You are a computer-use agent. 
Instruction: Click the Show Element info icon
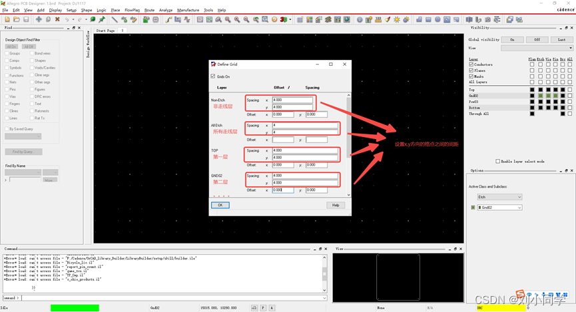(360, 19)
